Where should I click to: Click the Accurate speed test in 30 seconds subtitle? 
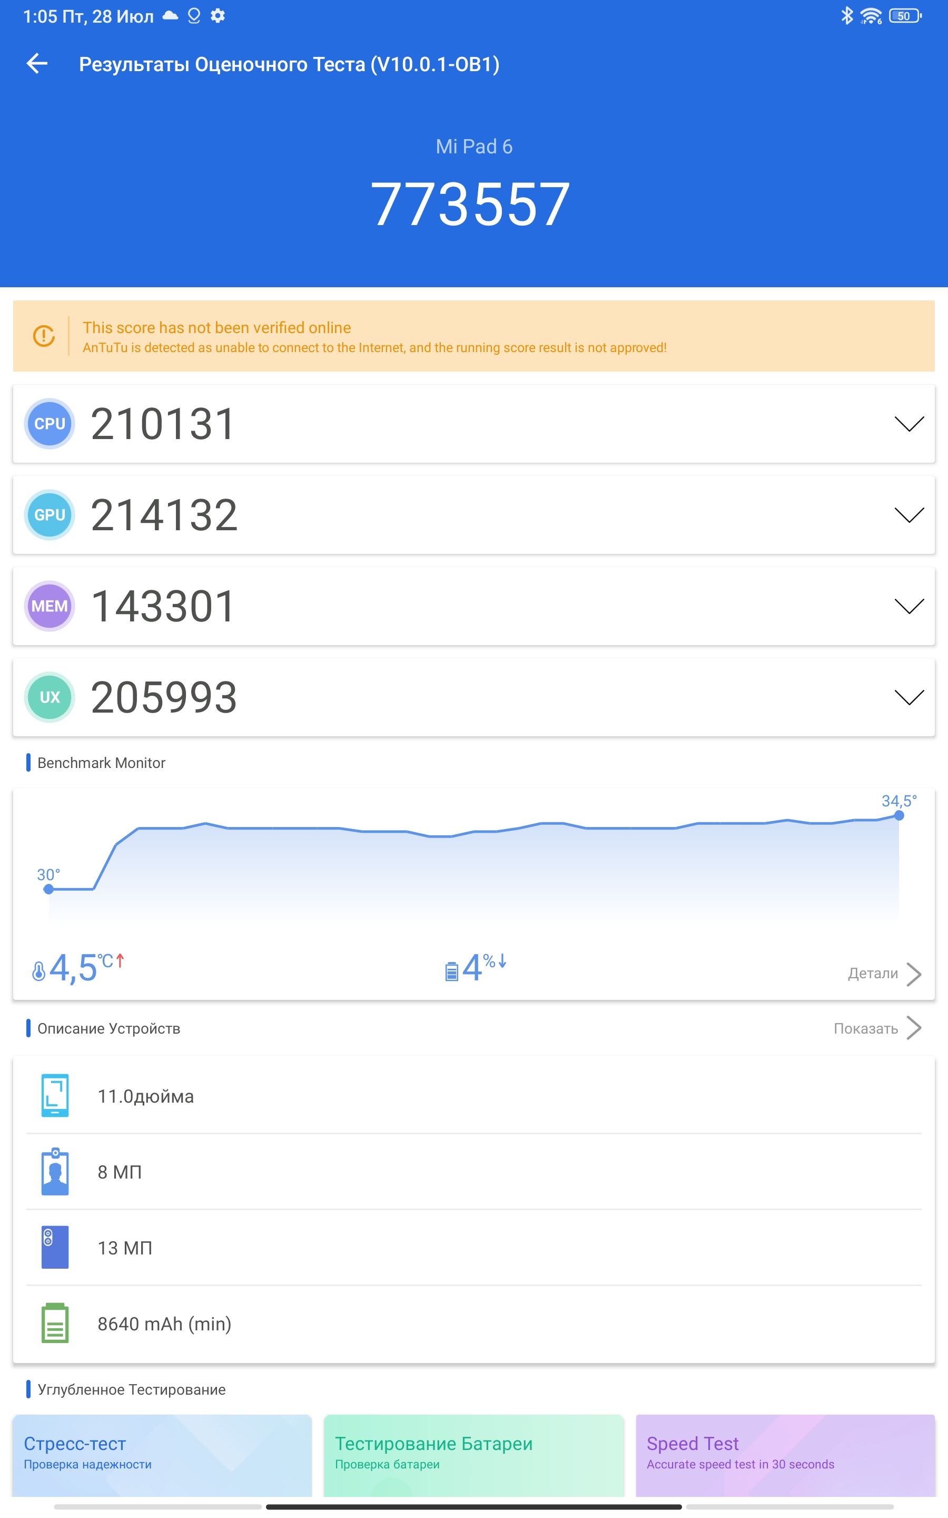click(740, 1464)
